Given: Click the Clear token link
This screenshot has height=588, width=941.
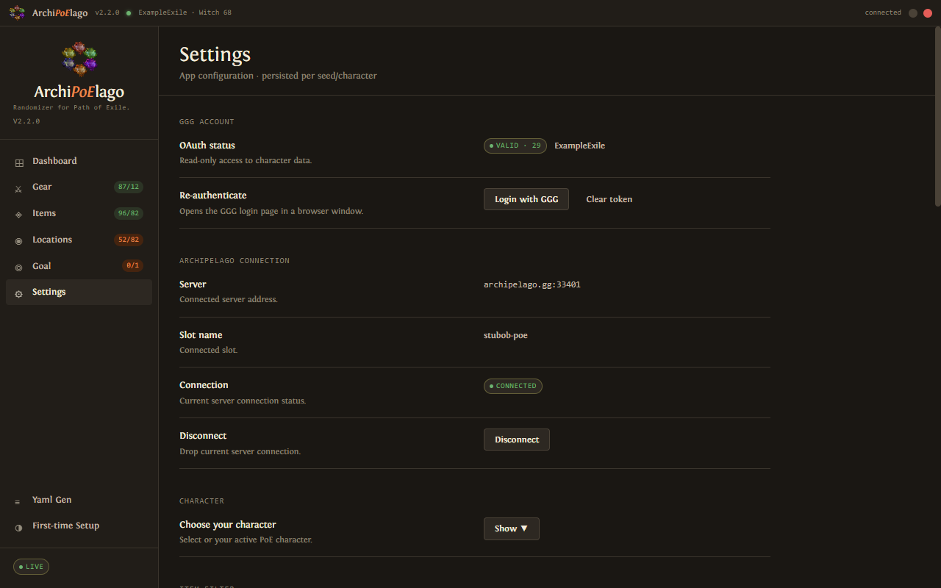Looking at the screenshot, I should (x=609, y=199).
